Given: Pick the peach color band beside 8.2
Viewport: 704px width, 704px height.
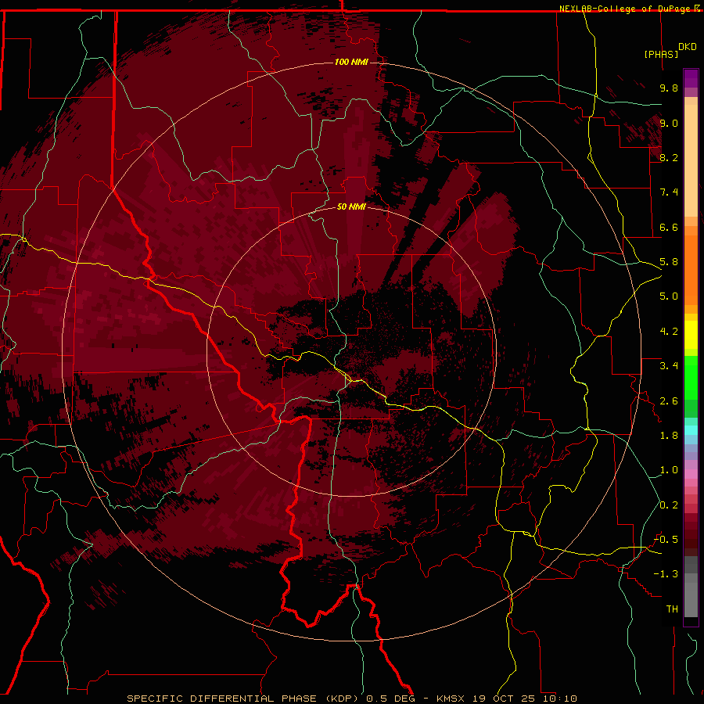Looking at the screenshot, I should pyautogui.click(x=691, y=160).
